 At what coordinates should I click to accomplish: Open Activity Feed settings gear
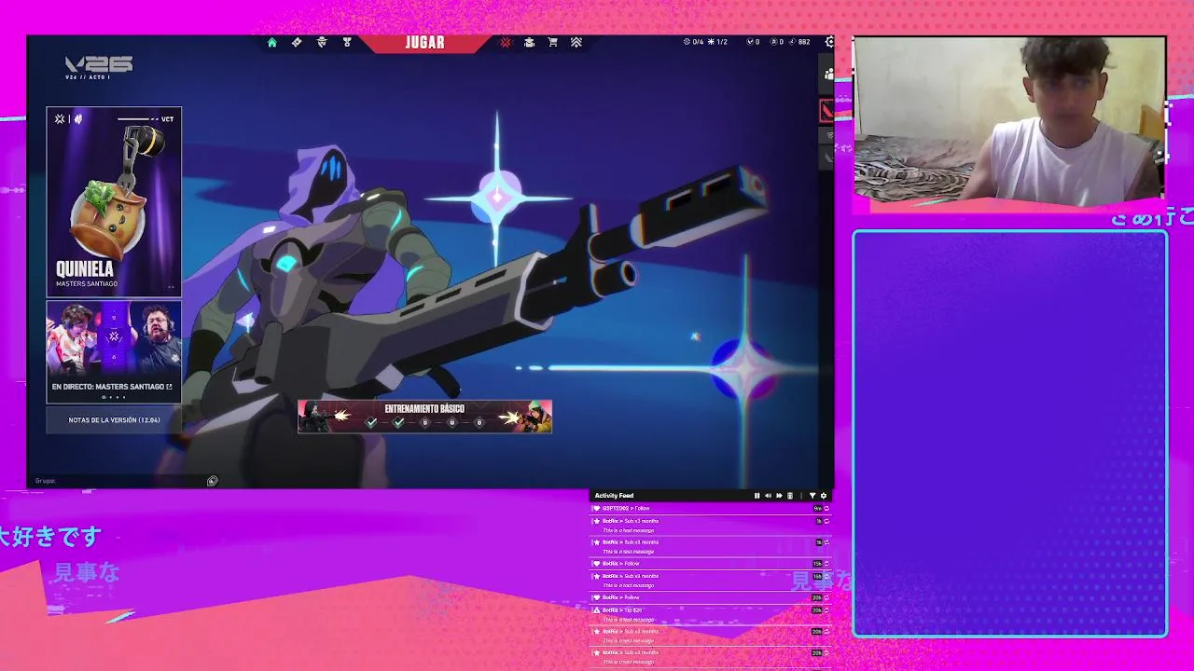[823, 496]
